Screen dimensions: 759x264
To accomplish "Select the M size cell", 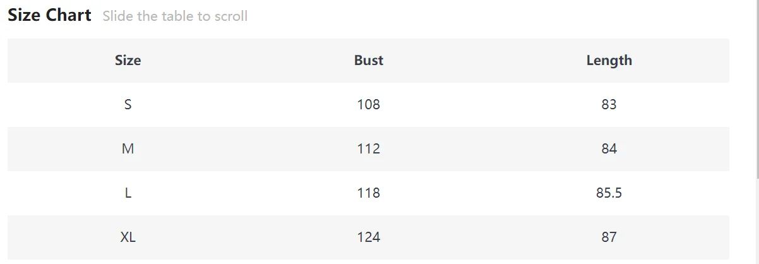I will (128, 149).
